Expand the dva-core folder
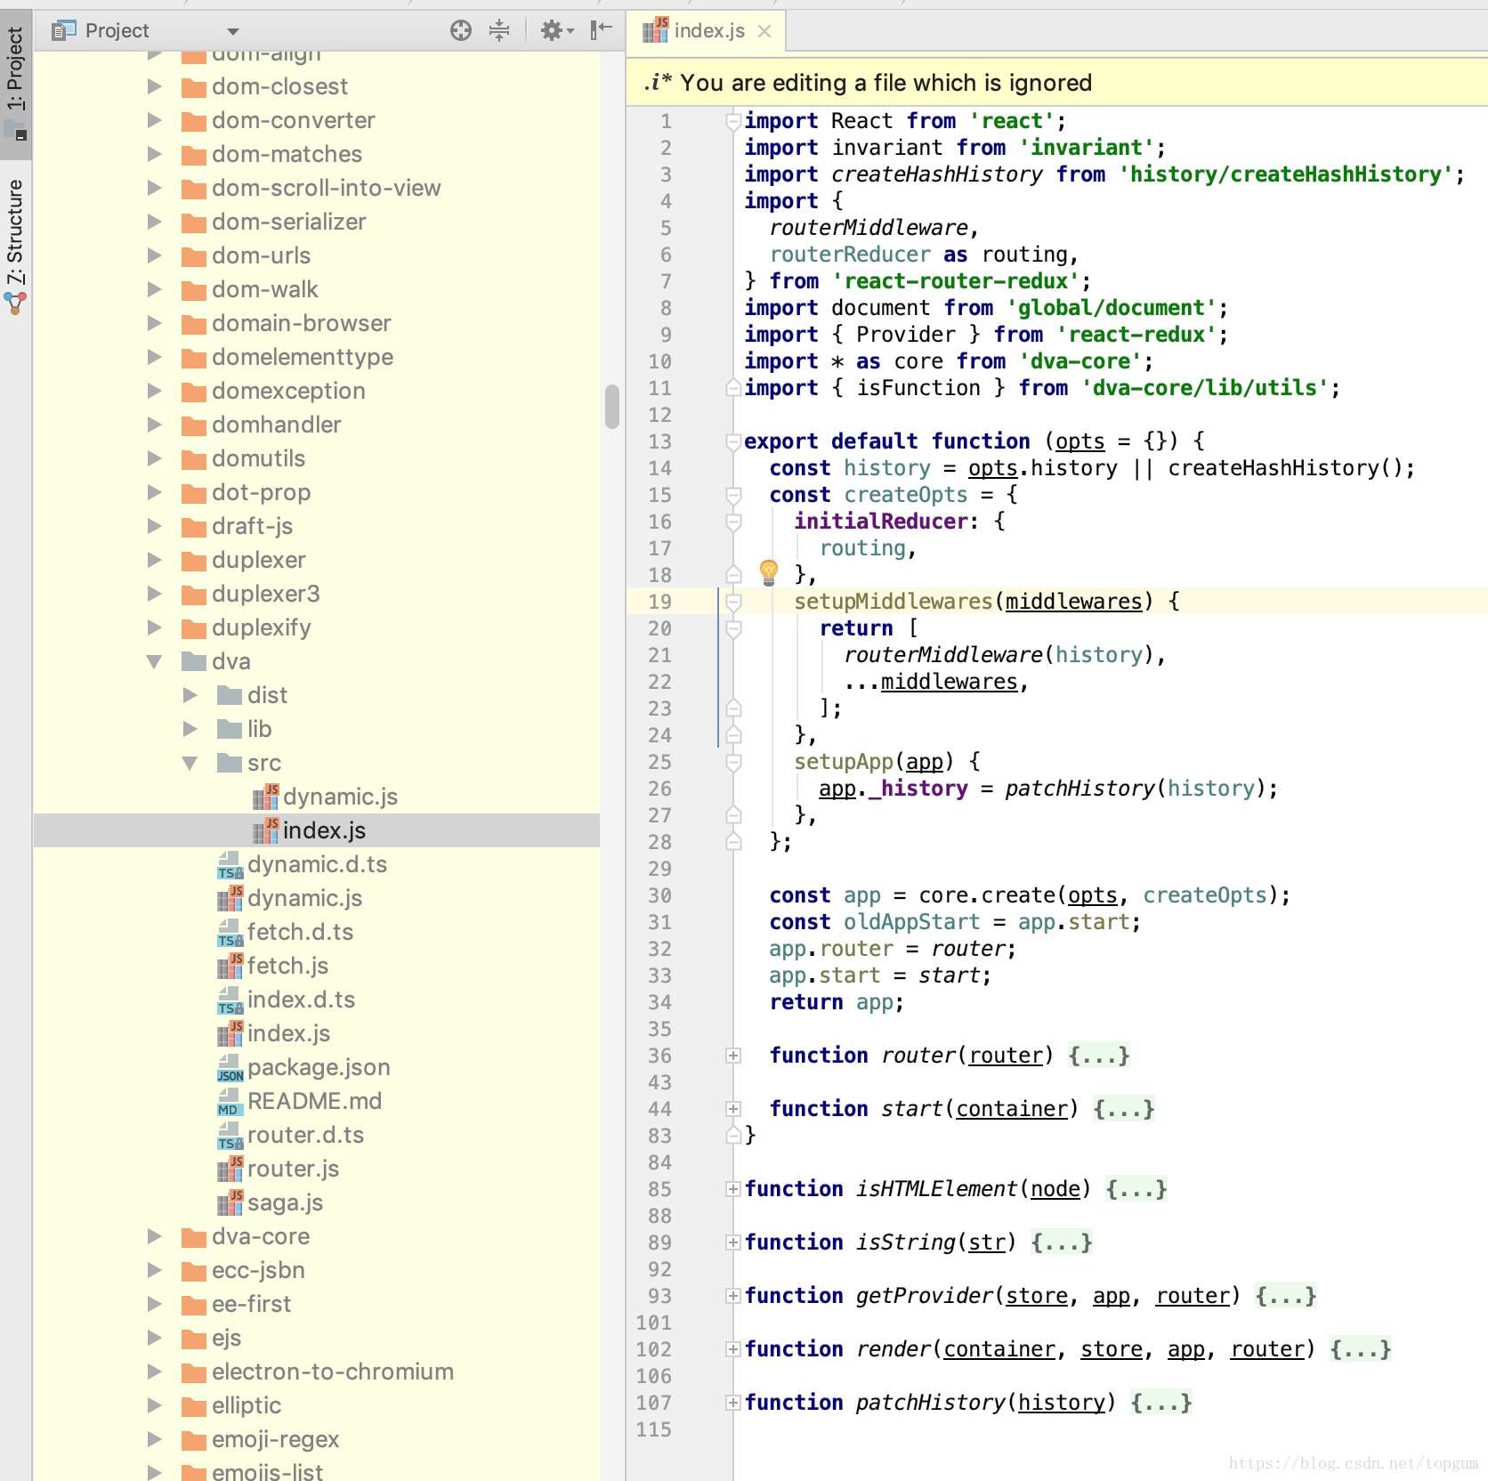Screen dimensions: 1488x1481 click(154, 1236)
